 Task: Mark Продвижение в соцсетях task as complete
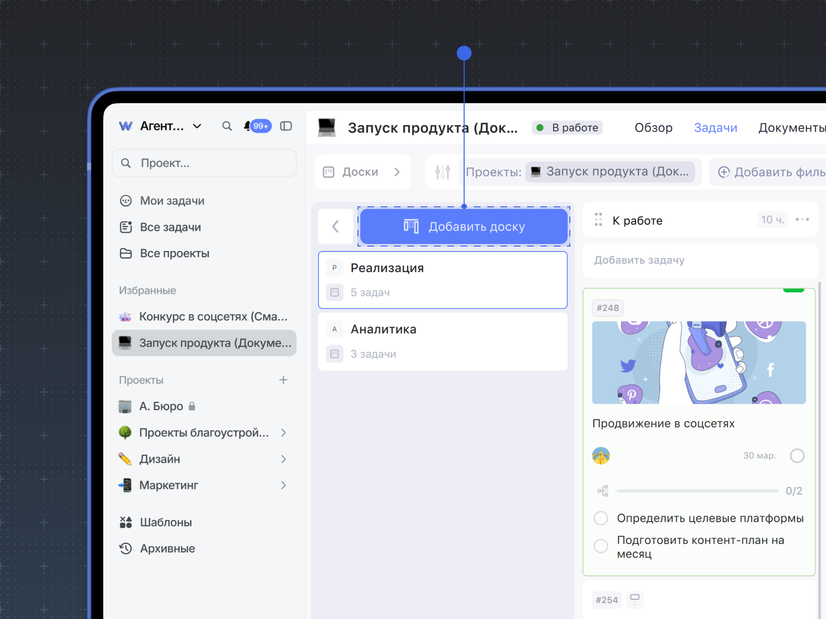tap(796, 456)
